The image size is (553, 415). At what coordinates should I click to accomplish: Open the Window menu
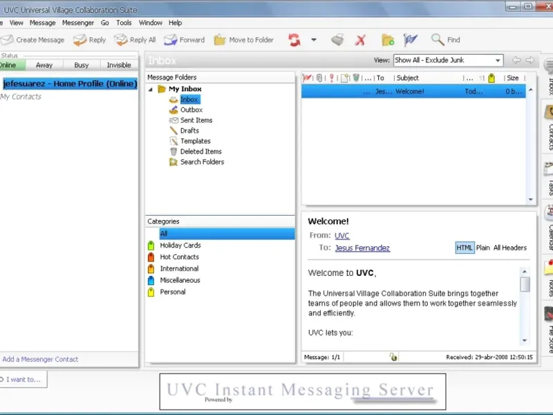pos(150,23)
